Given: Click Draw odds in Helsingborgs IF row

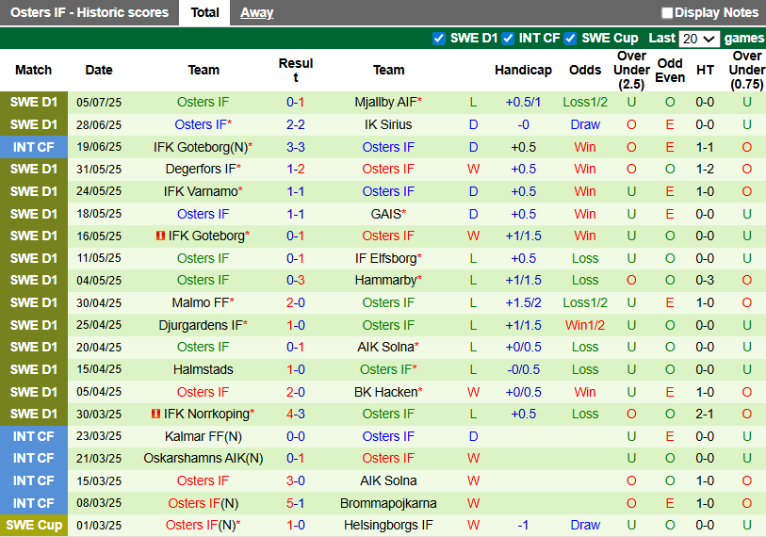Looking at the screenshot, I should pyautogui.click(x=585, y=526).
